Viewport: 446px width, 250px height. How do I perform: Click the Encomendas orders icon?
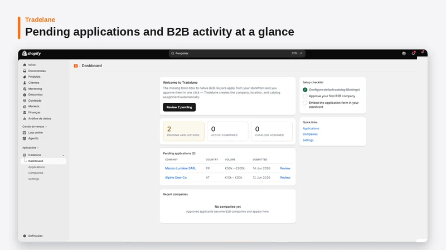[x=25, y=71]
